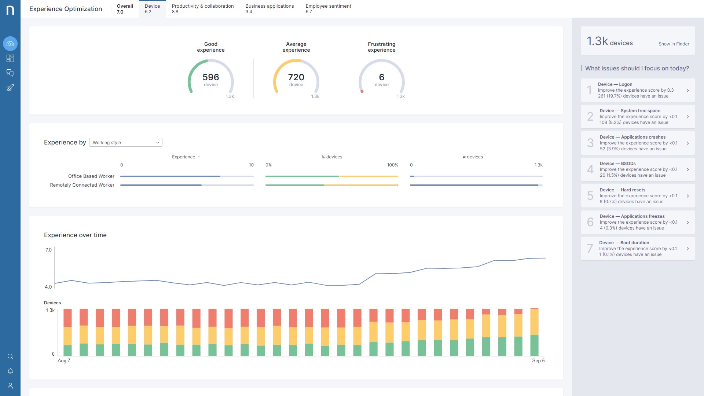Click the Office Based Worker experience bar

tap(170, 176)
